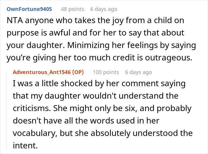Viewport: 208px width, 154px height.
Task: Click the final word 'intent.'
Action: (x=25, y=145)
